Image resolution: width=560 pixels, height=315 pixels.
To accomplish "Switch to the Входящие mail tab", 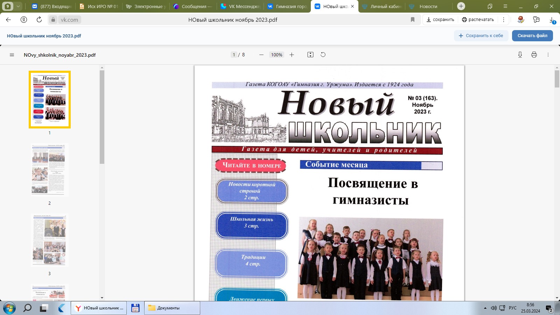I will 52,6.
